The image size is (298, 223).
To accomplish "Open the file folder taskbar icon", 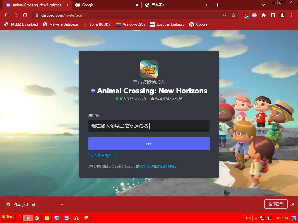I will pyautogui.click(x=47, y=218).
